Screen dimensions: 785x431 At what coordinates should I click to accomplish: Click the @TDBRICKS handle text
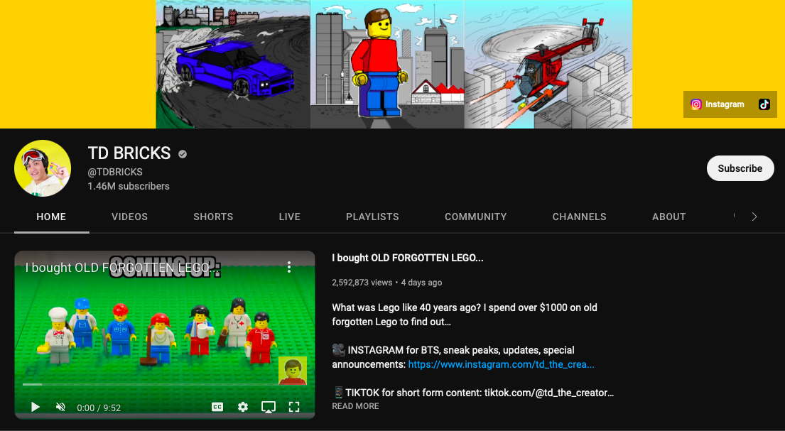(115, 172)
